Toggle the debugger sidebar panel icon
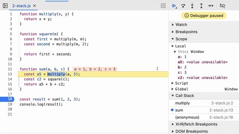The height and width of the screenshot is (134, 239). (163, 6)
